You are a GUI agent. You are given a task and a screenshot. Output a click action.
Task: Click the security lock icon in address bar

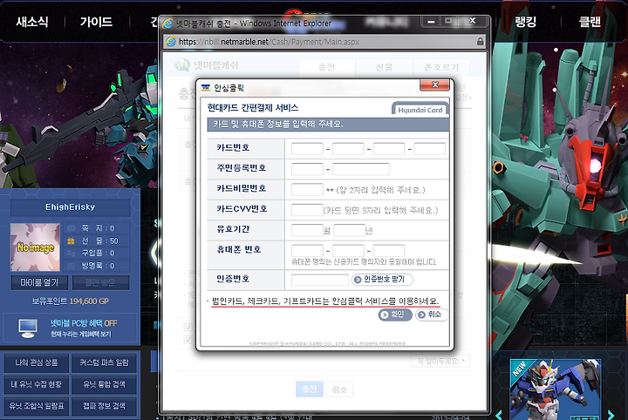tap(480, 42)
